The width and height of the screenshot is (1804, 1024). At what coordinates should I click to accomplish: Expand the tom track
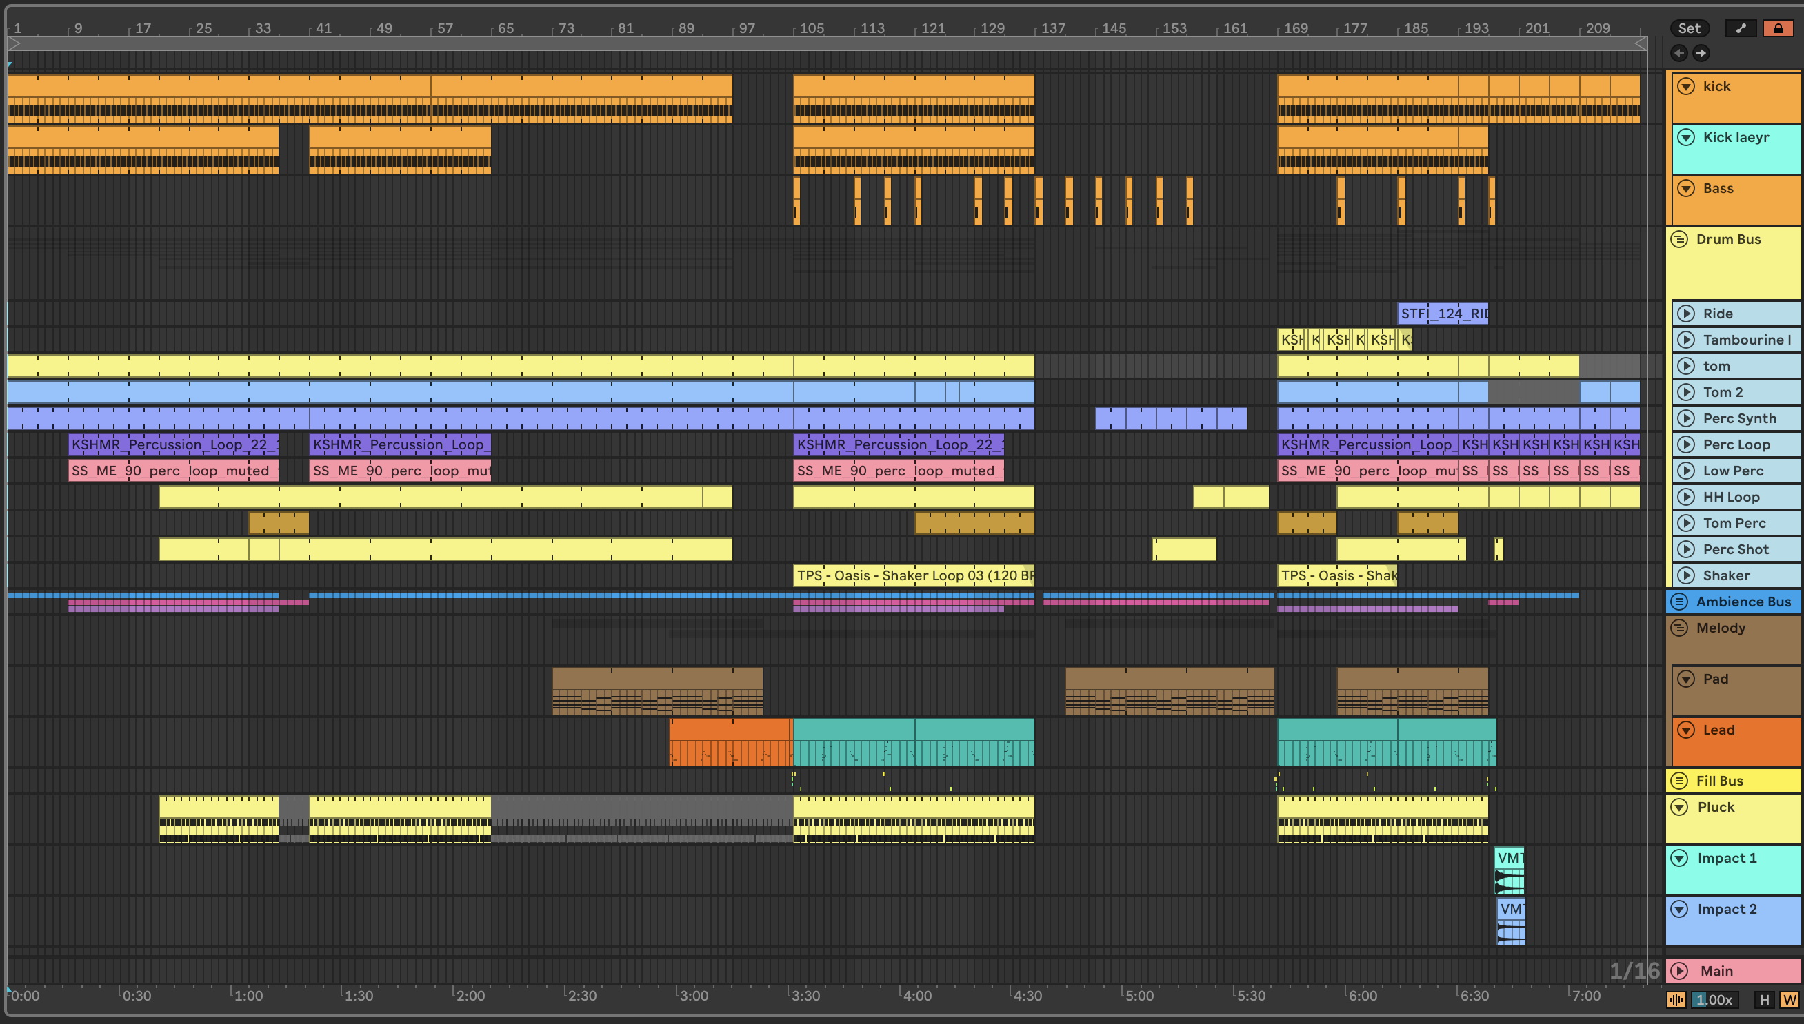tap(1686, 366)
